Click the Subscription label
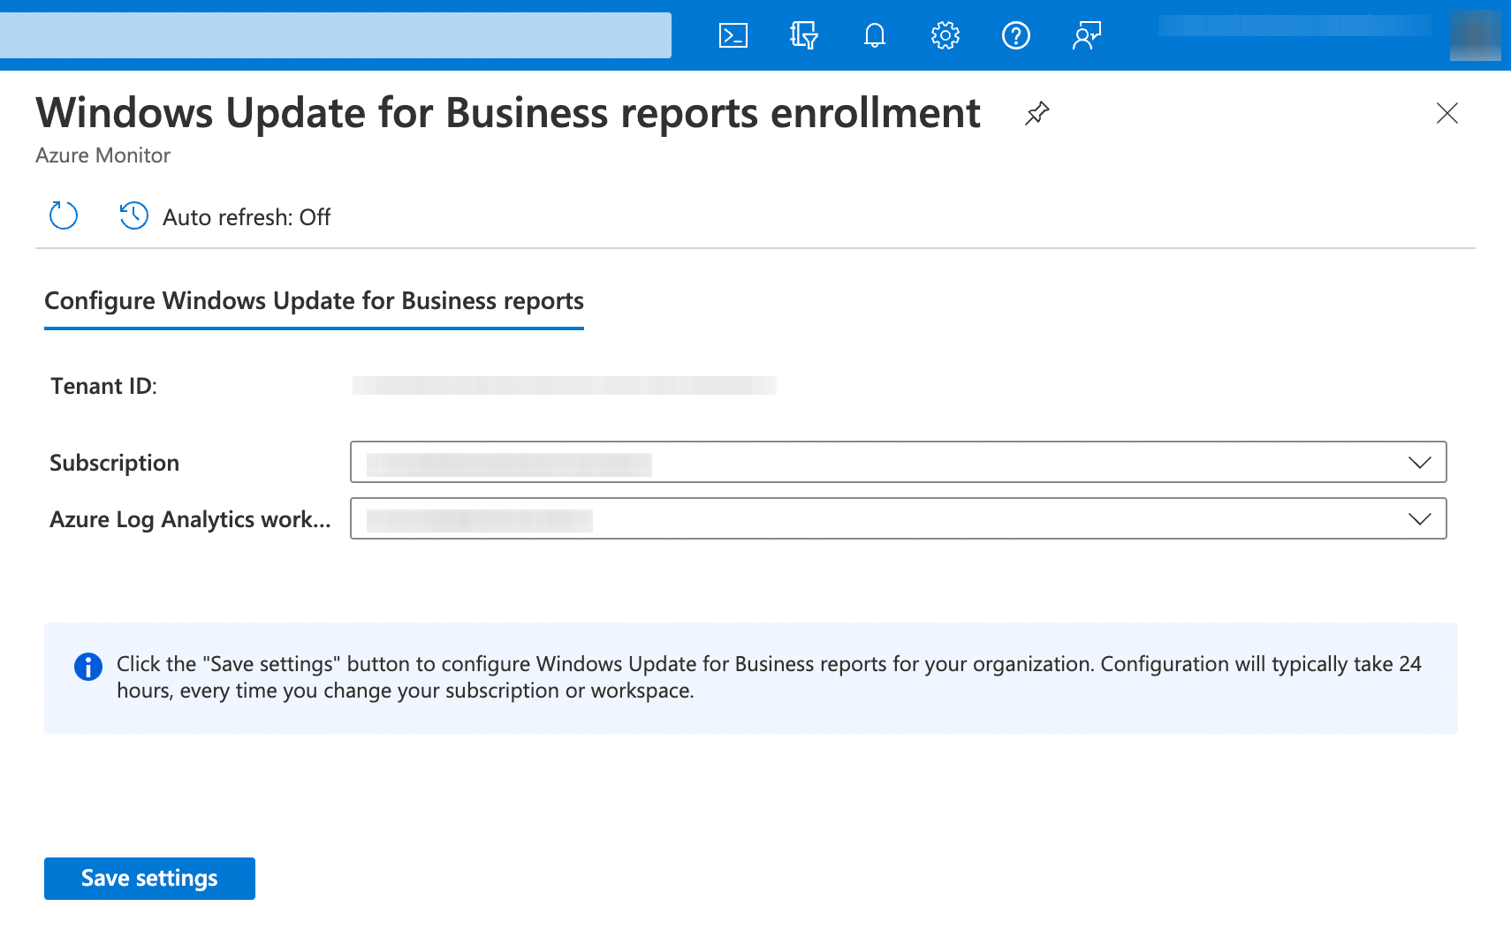Viewport: 1511px width, 944px height. coord(115,463)
